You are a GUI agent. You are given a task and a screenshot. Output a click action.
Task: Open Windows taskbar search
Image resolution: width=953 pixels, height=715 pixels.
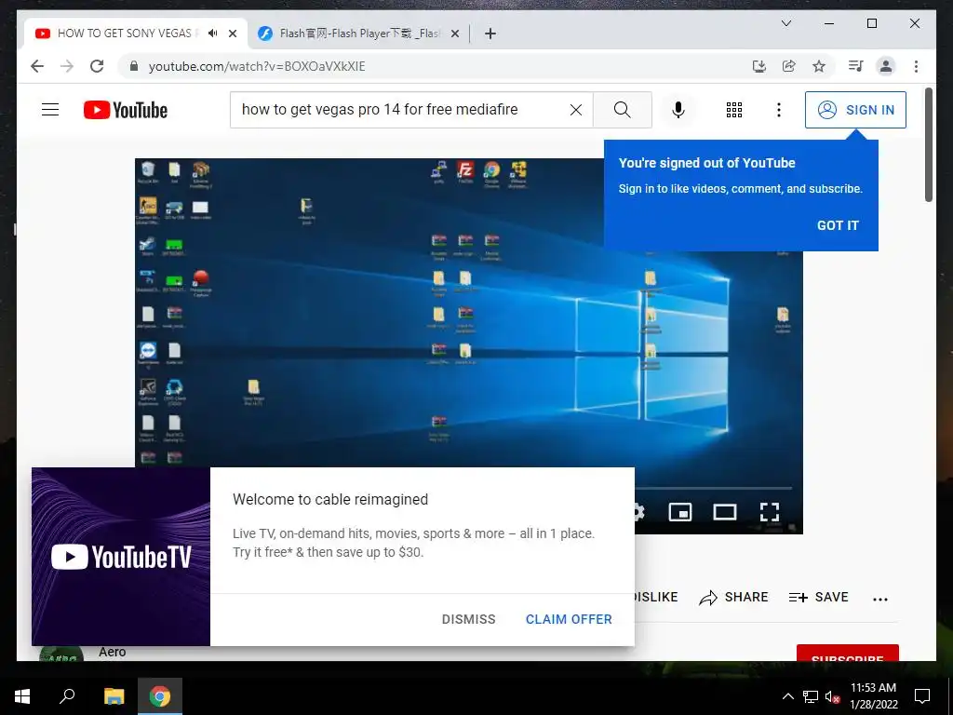[x=67, y=696]
